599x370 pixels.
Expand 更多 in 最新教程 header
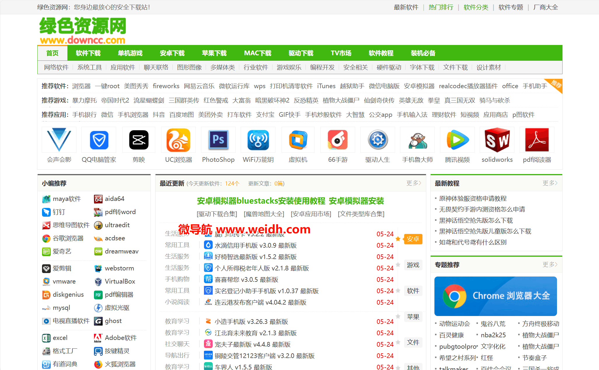[x=550, y=183]
